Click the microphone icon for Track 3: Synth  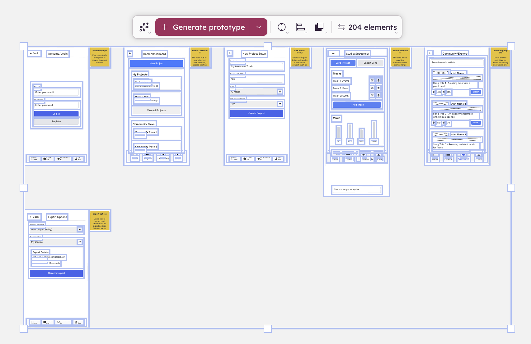click(x=378, y=95)
